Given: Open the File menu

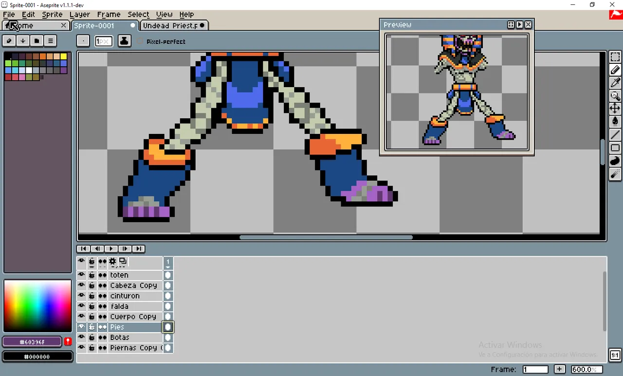Looking at the screenshot, I should click(x=9, y=15).
